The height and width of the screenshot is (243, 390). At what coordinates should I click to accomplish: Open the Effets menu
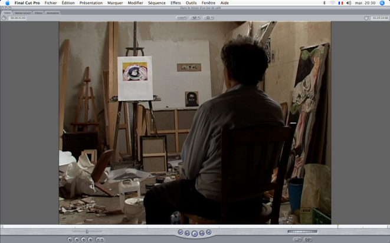[x=176, y=3]
